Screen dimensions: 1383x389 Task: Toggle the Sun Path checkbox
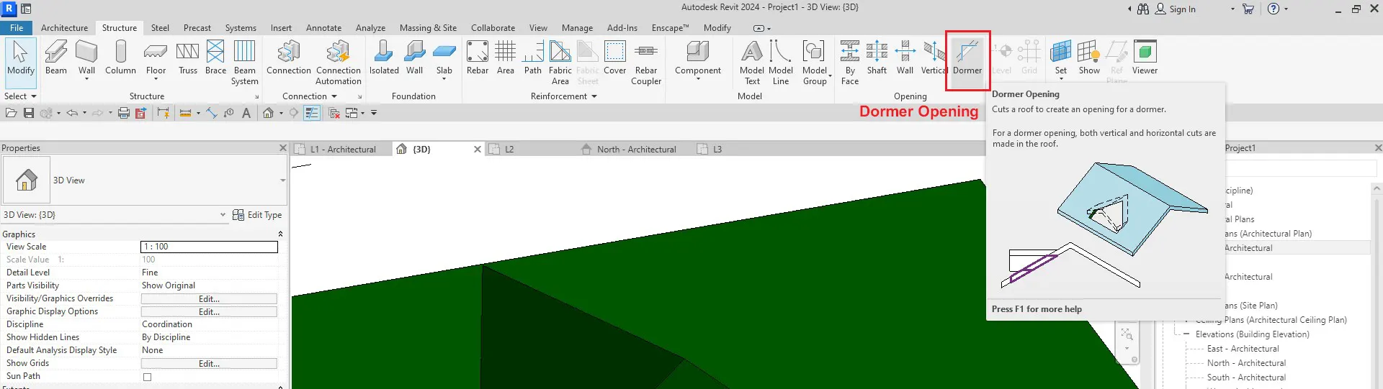148,377
